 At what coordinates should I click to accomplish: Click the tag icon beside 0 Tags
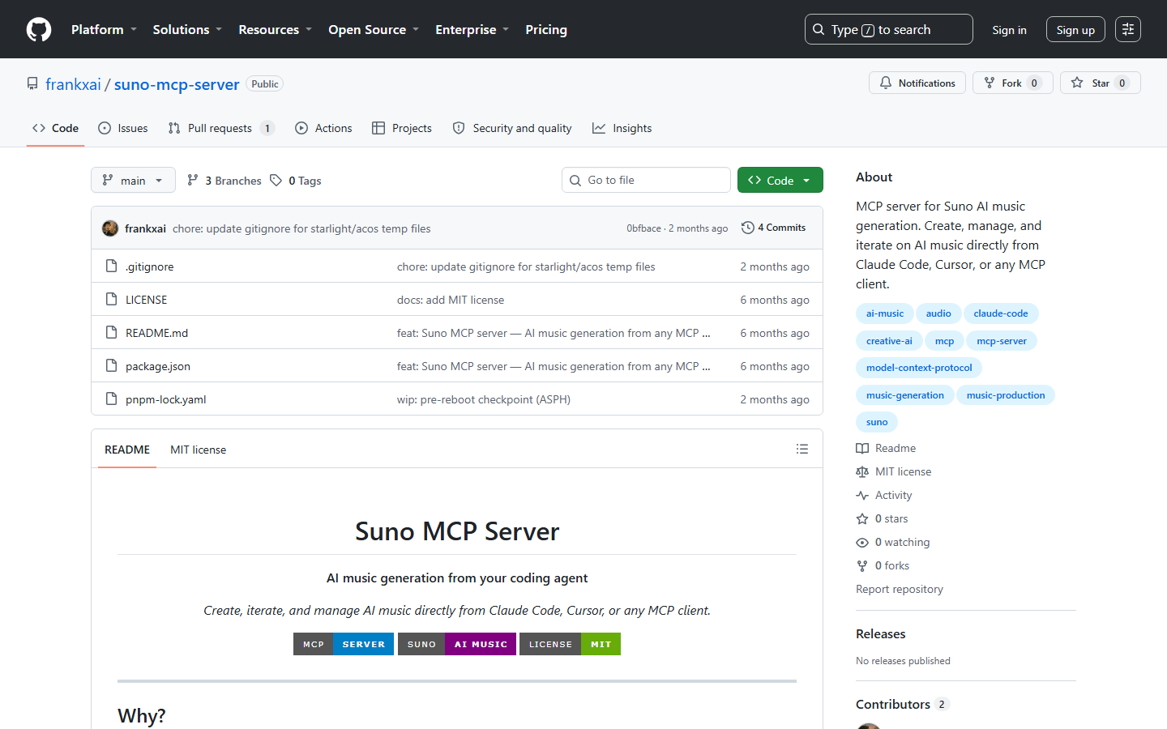[x=276, y=180]
